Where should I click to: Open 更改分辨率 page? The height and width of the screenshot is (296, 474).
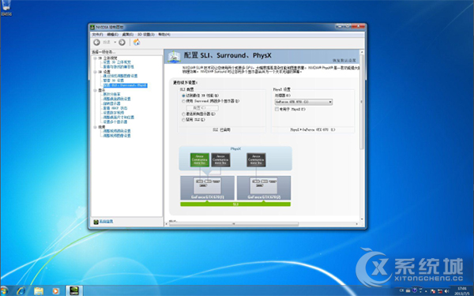(111, 95)
